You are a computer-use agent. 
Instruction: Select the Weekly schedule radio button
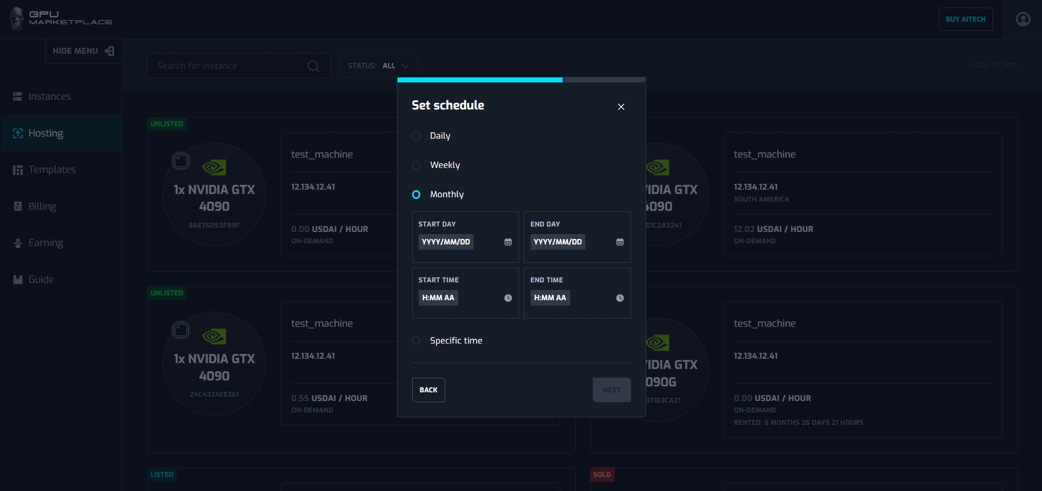click(416, 165)
